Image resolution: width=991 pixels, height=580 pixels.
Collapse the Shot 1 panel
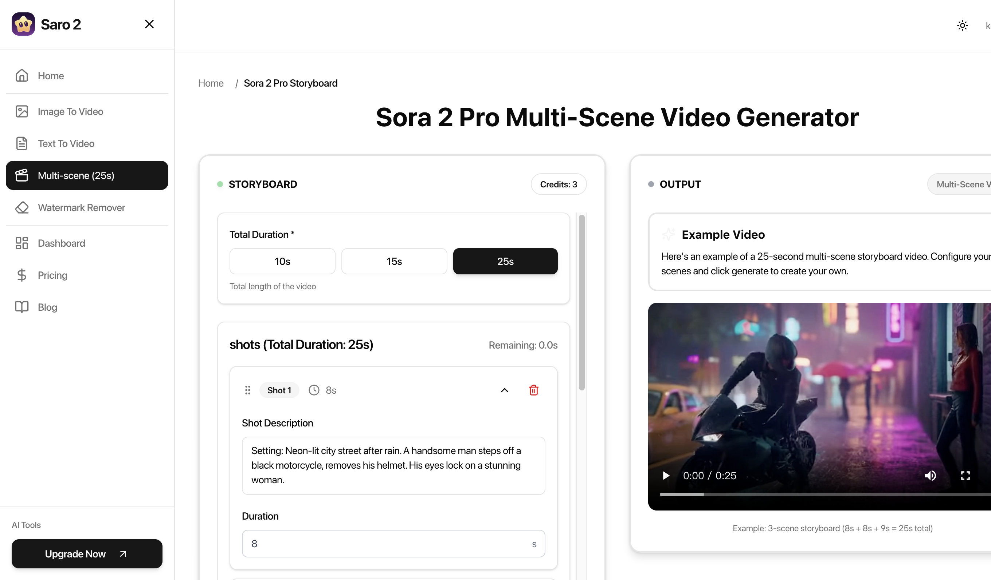pyautogui.click(x=504, y=390)
